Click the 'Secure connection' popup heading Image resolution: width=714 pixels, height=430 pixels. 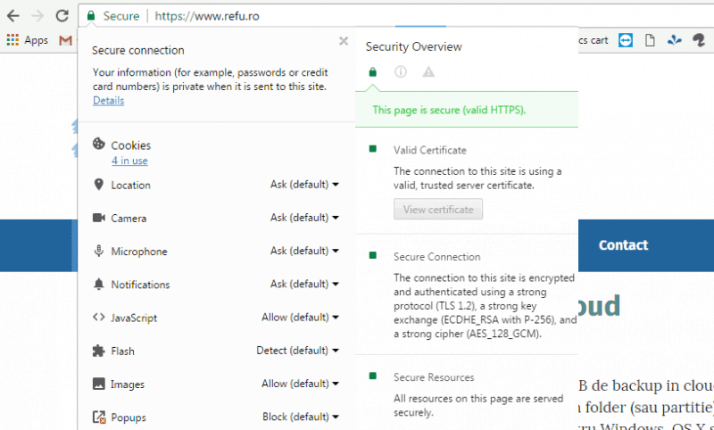click(x=138, y=51)
